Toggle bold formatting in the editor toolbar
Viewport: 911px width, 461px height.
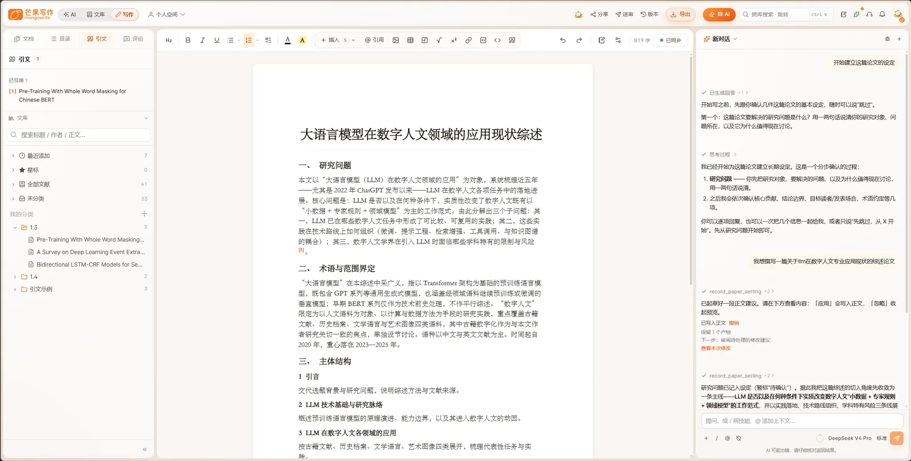coord(188,40)
